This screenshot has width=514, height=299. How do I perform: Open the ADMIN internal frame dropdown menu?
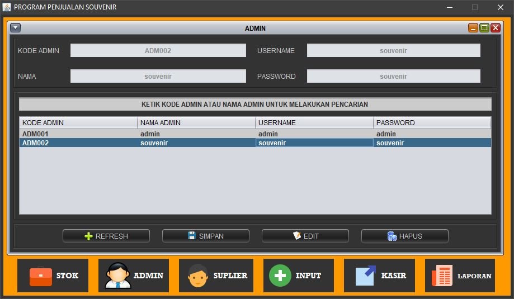click(x=16, y=28)
